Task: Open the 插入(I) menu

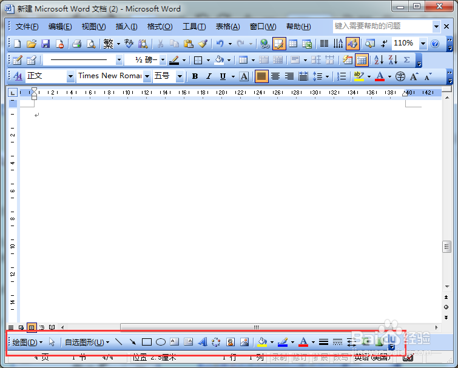Action: [126, 27]
